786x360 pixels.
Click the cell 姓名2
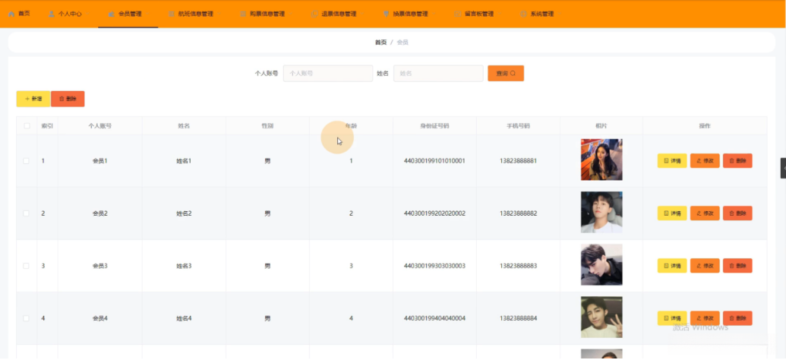pos(184,213)
